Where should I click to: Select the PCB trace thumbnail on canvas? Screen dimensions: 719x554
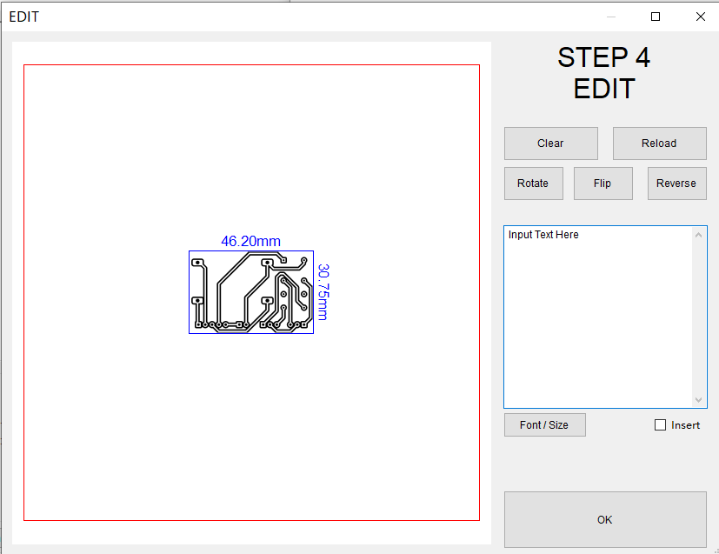click(251, 292)
